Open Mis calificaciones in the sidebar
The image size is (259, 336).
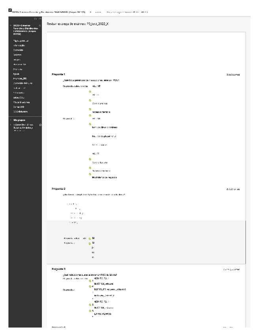(21, 102)
